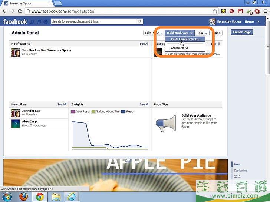Viewport: 270px width, 202px height.
Task: Open the friend requests icon
Action: point(32,21)
